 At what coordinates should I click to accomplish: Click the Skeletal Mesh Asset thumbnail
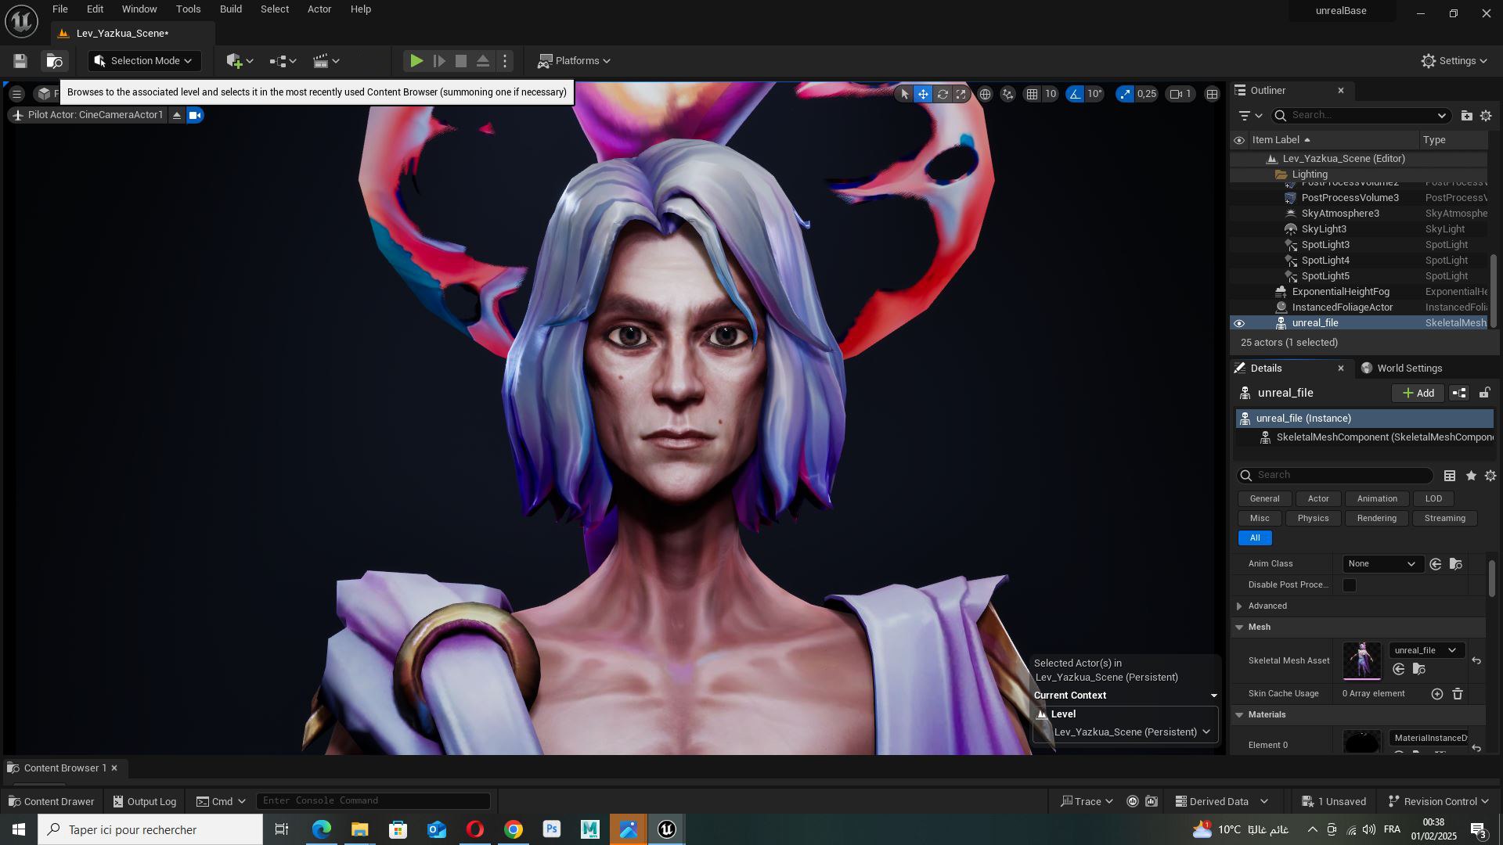(1362, 661)
